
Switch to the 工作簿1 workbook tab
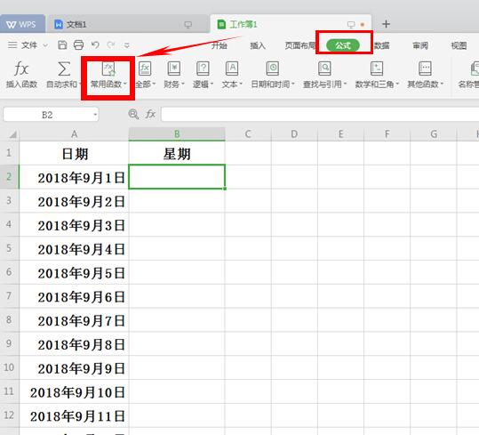coord(291,24)
